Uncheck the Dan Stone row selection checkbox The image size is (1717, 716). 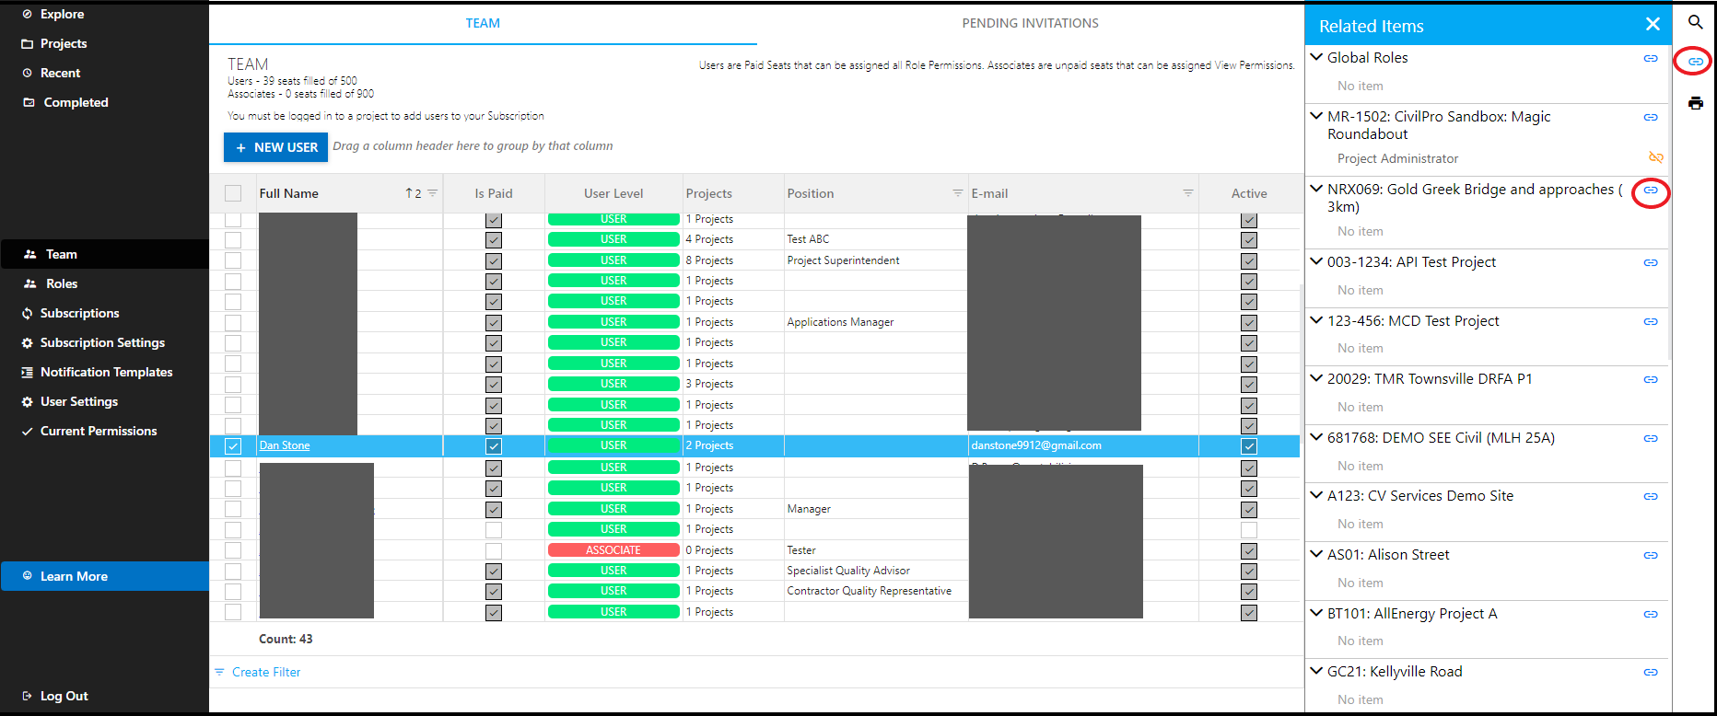coord(233,446)
